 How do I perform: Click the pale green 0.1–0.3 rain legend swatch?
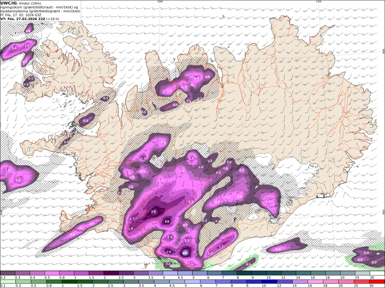click(x=8, y=281)
